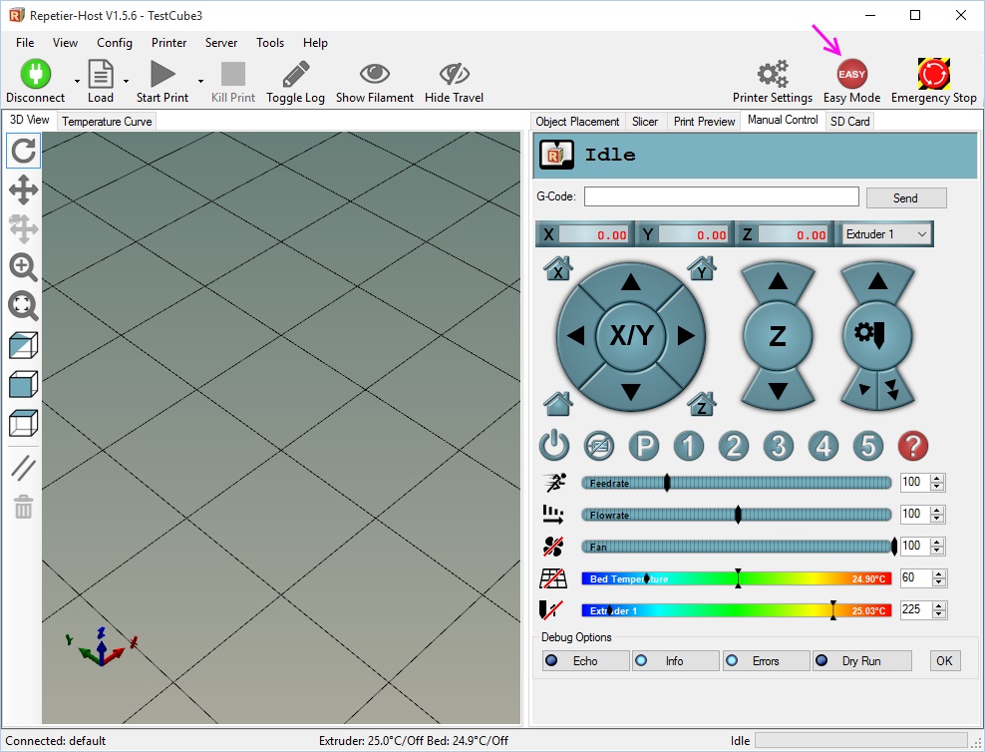Adjust the Feedrate slider

[x=736, y=483]
